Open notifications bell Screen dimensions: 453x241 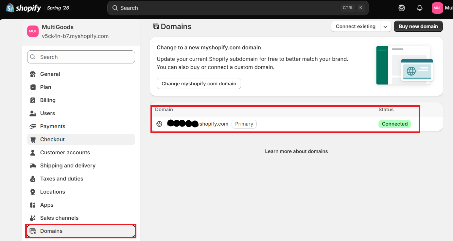coord(420,8)
